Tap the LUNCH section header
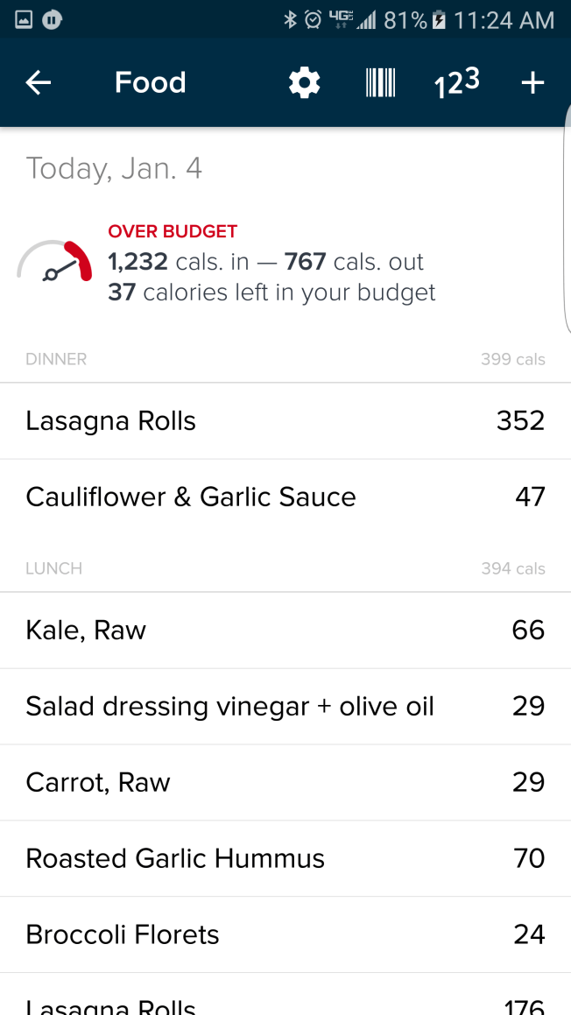This screenshot has height=1015, width=571. (54, 568)
